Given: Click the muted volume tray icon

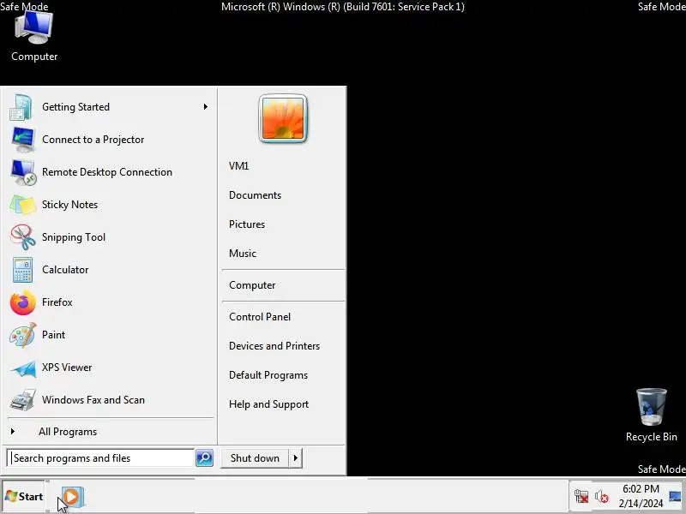Looking at the screenshot, I should 602,497.
